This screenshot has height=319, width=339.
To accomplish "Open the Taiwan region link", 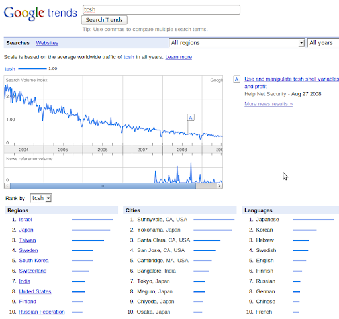I will pos(27,240).
